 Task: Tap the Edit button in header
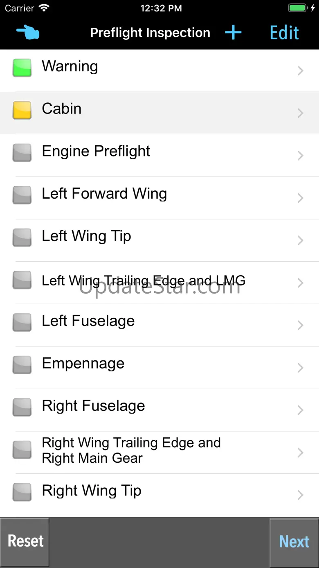(x=284, y=33)
